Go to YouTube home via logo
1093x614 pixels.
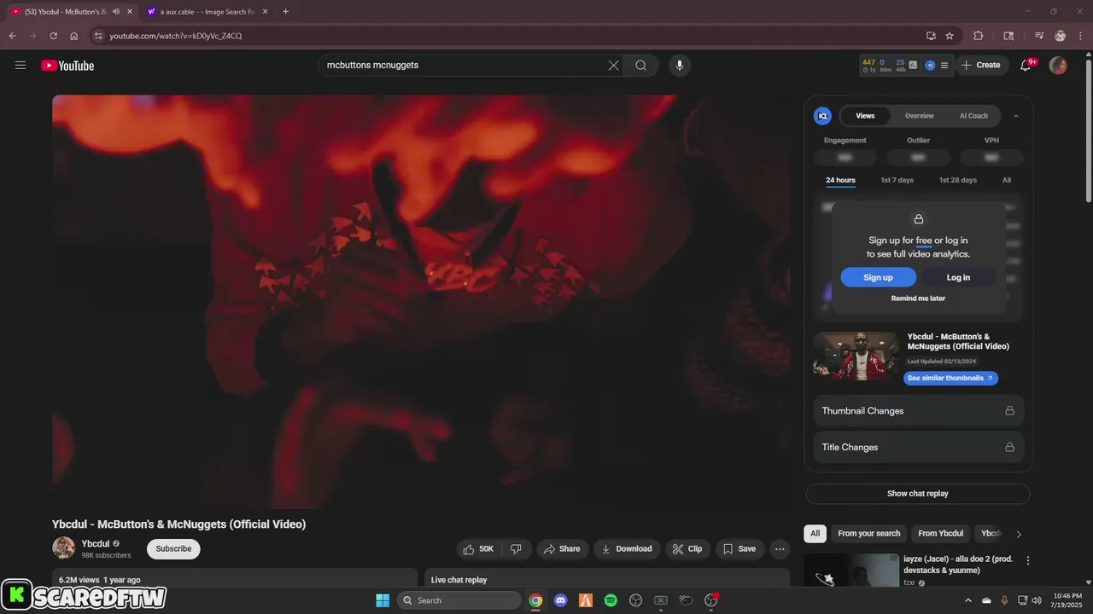tap(67, 66)
